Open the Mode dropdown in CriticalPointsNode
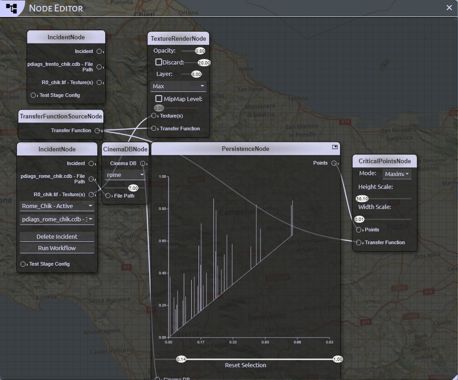This screenshot has height=380, width=458. coord(397,174)
